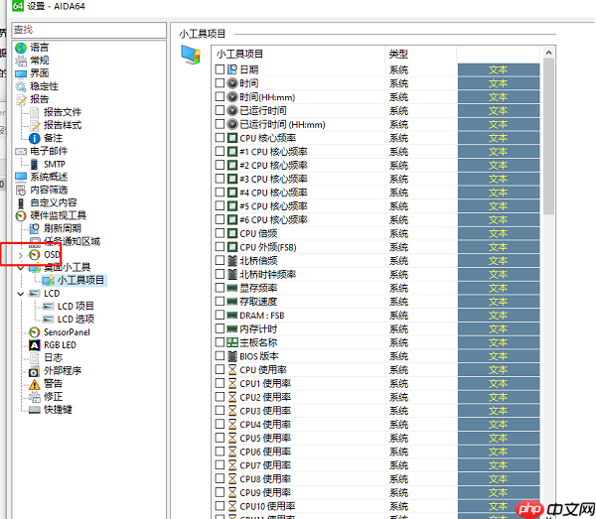Select the 语言 globe icon
Screen dimensions: 596x519
point(21,48)
